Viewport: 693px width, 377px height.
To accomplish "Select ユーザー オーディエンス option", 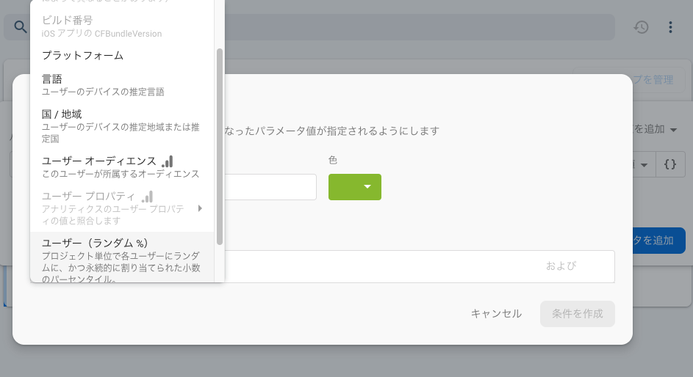I will click(x=122, y=167).
